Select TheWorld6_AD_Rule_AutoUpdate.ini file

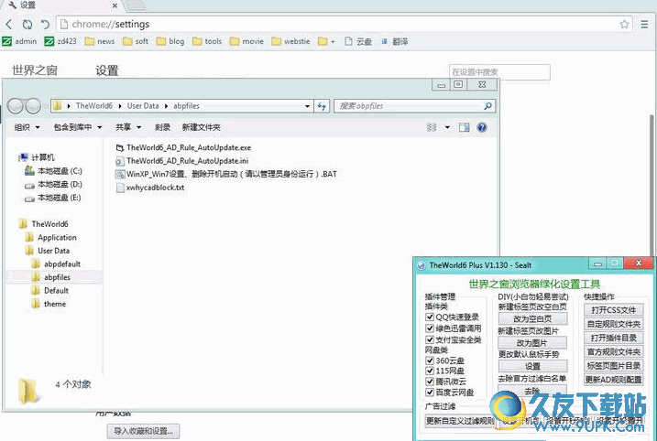181,161
